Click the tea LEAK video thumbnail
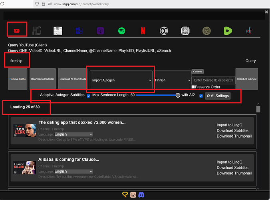The height and width of the screenshot is (200, 270). point(25,130)
